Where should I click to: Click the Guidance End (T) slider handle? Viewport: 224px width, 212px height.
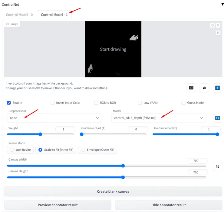217,134
